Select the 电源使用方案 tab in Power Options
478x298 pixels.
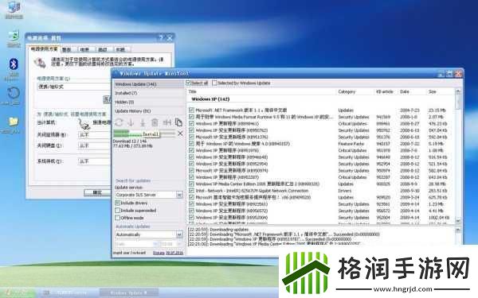point(45,48)
